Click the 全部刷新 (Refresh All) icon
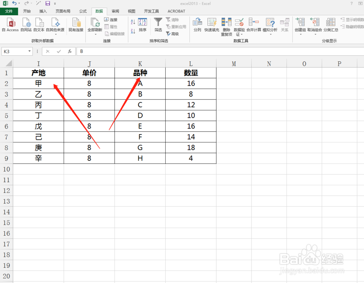 94,23
